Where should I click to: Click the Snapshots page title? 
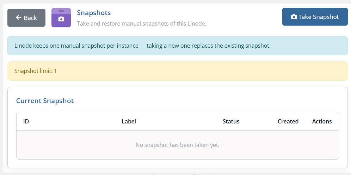point(94,13)
